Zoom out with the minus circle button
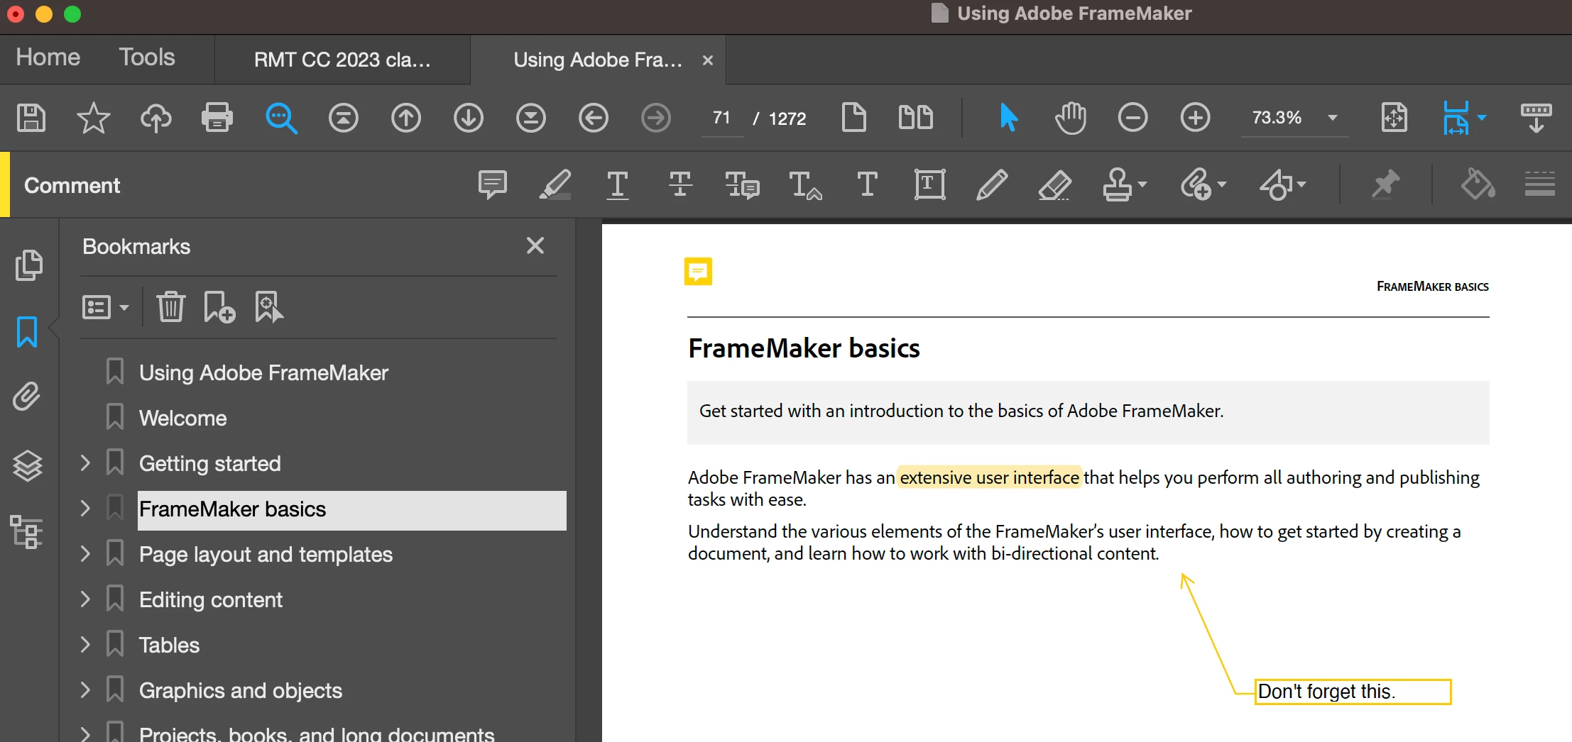 [x=1133, y=118]
